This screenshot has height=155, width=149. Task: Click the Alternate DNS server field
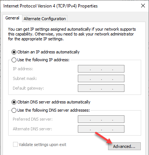[101, 129]
